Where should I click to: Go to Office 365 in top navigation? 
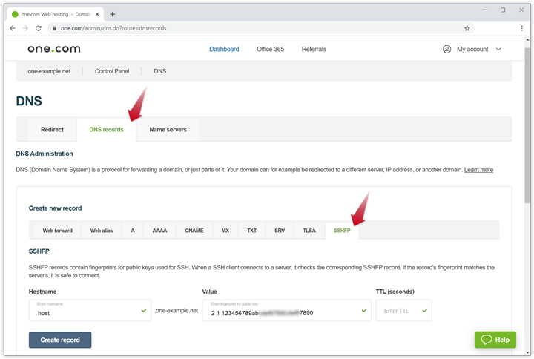tap(270, 49)
